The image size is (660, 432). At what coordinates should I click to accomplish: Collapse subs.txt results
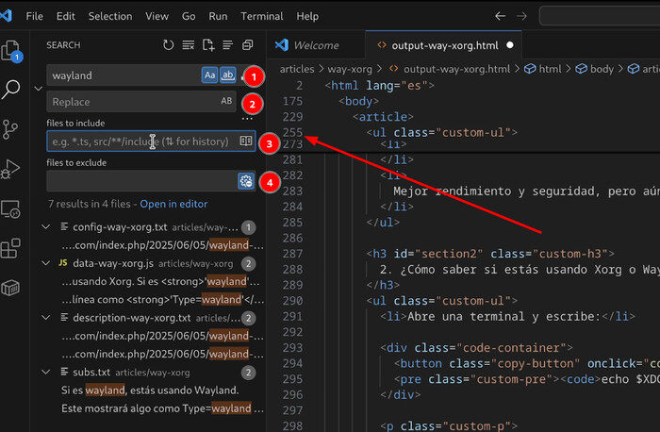pyautogui.click(x=46, y=373)
